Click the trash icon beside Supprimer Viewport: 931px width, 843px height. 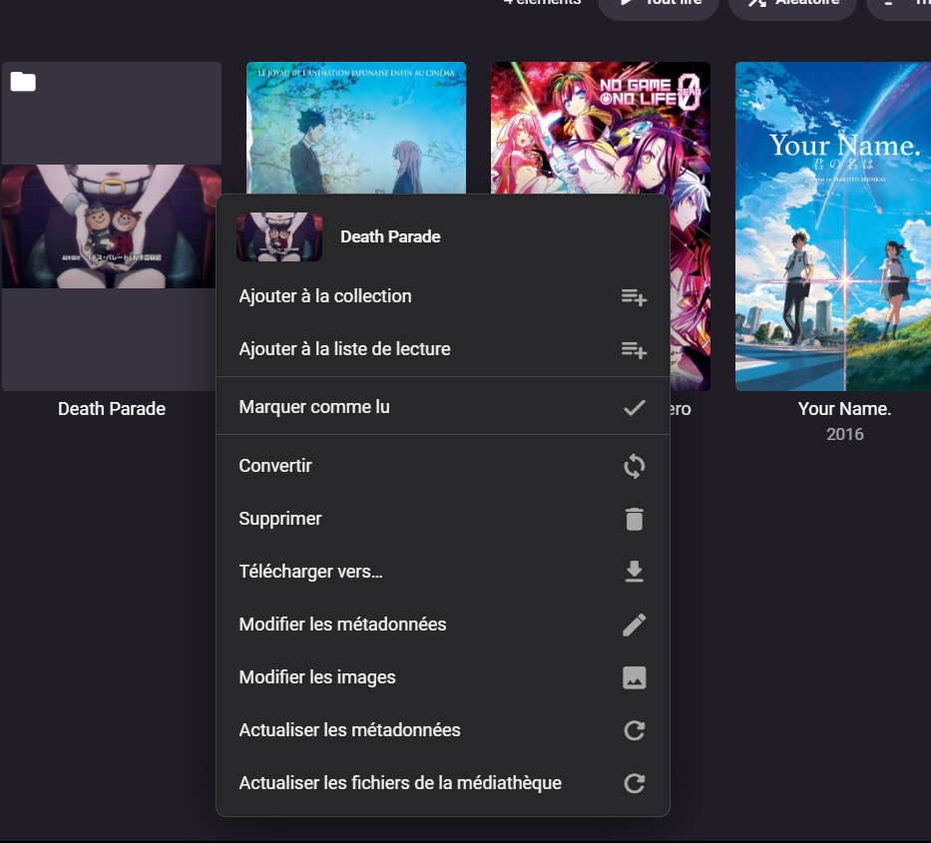pyautogui.click(x=634, y=519)
